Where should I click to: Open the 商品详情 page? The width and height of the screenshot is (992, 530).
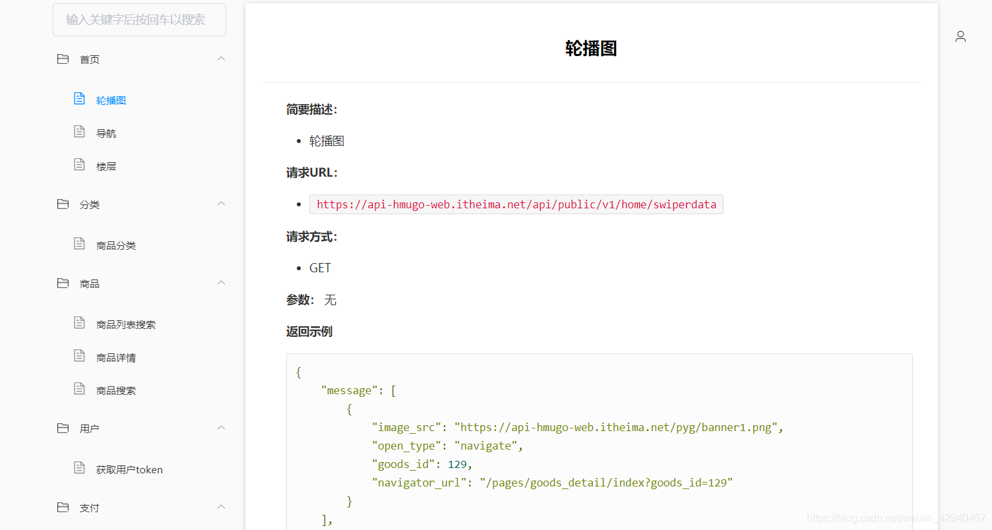coord(116,357)
